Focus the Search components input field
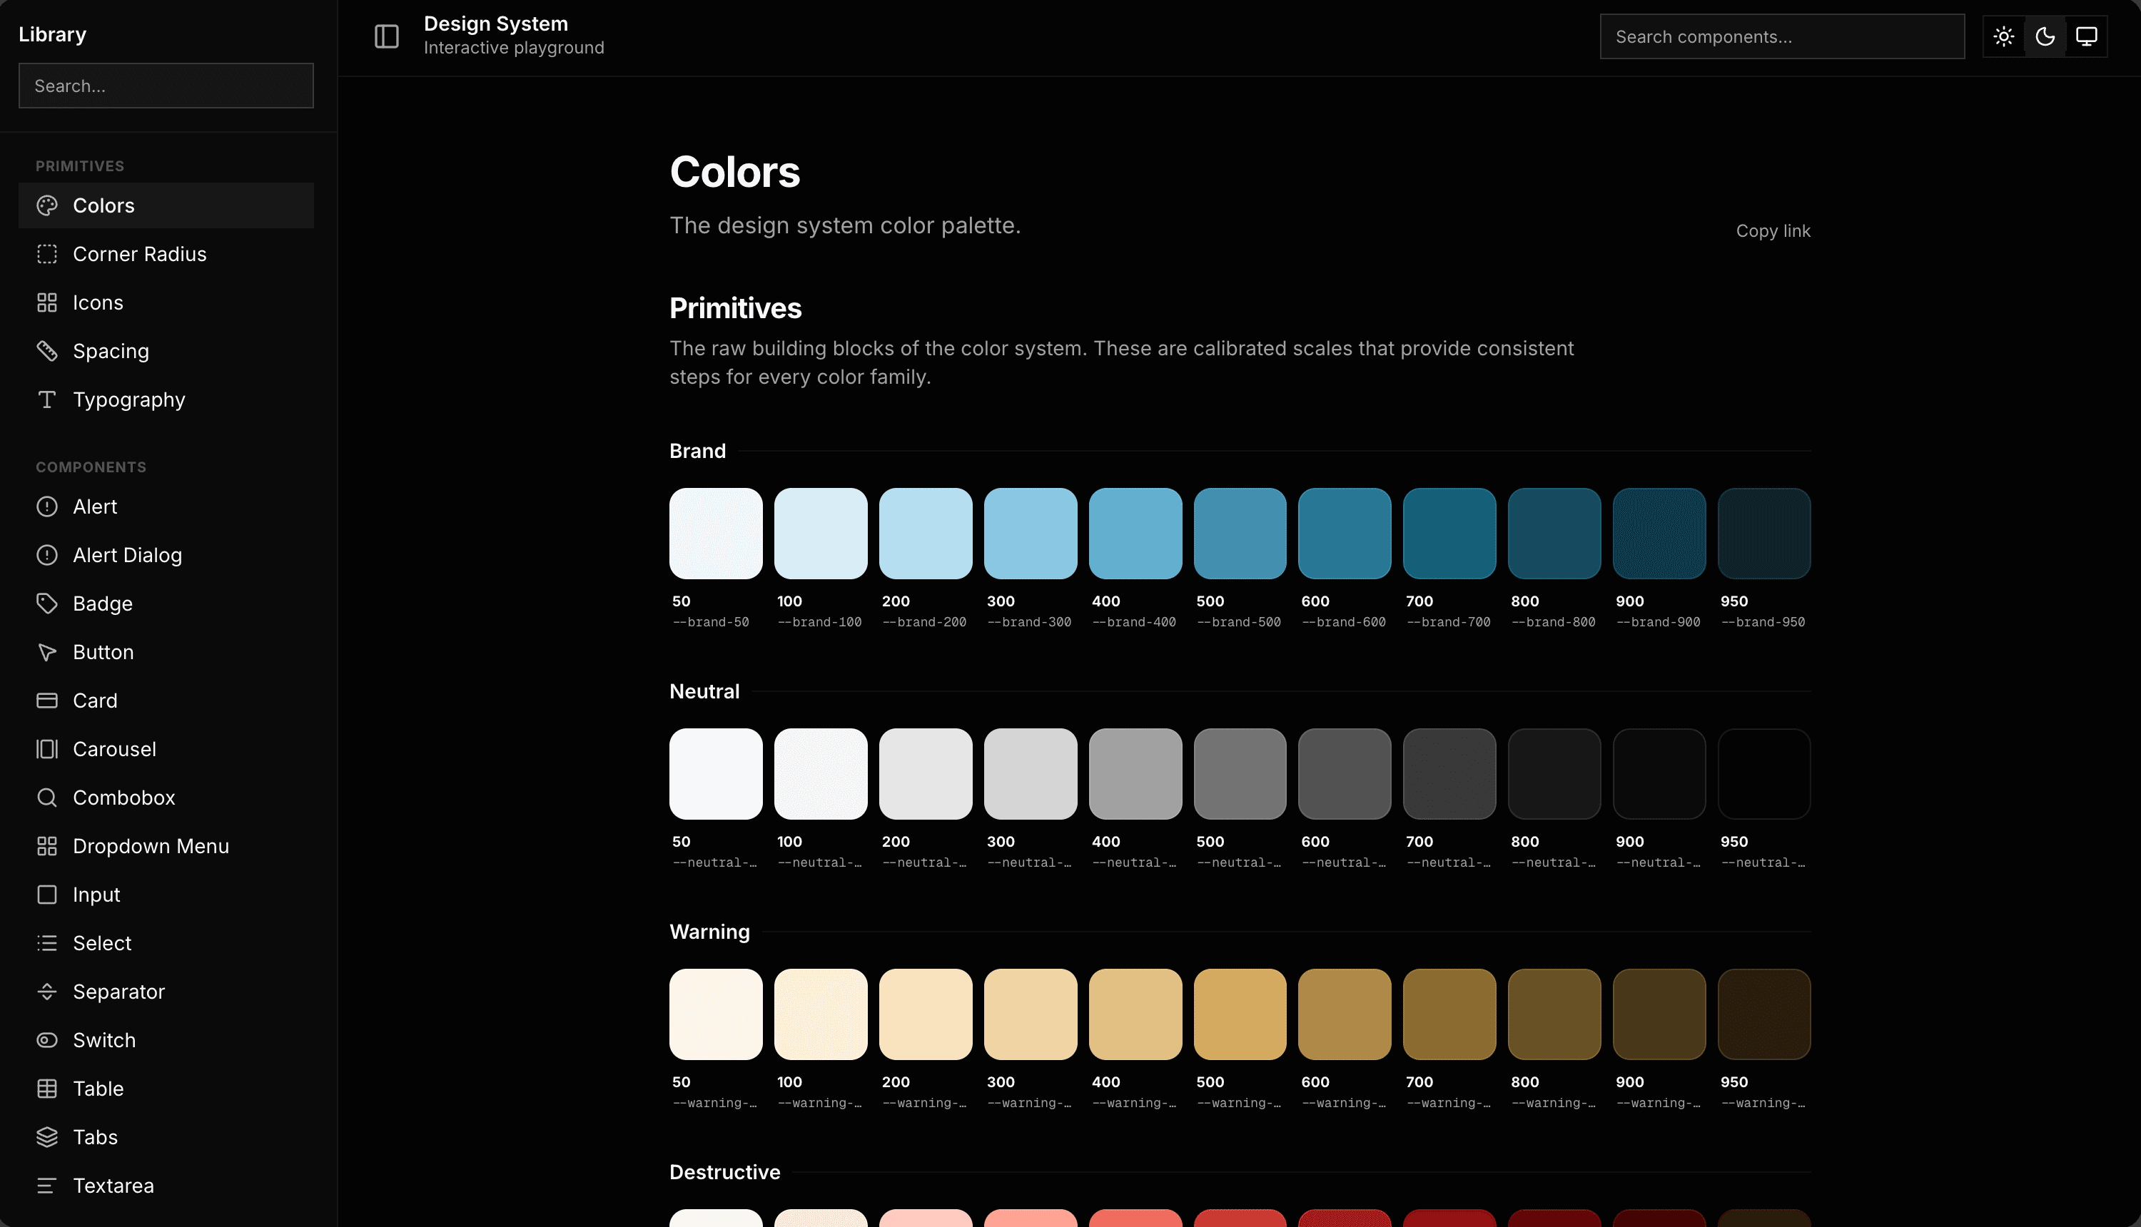 [x=1781, y=36]
